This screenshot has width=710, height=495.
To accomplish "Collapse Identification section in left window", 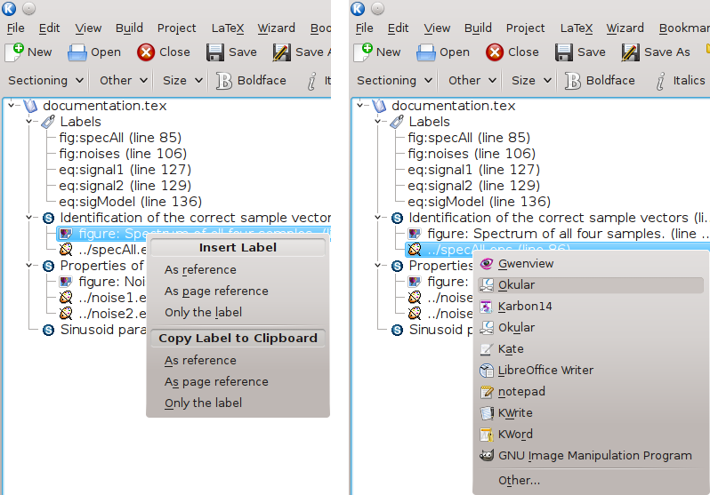I will tap(29, 218).
